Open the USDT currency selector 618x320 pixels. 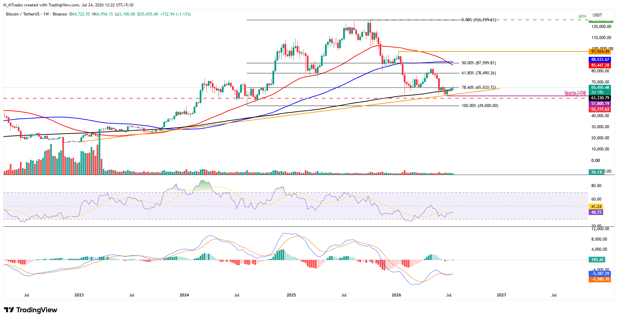pyautogui.click(x=601, y=15)
